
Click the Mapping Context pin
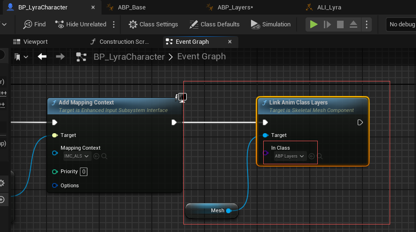coord(55,153)
